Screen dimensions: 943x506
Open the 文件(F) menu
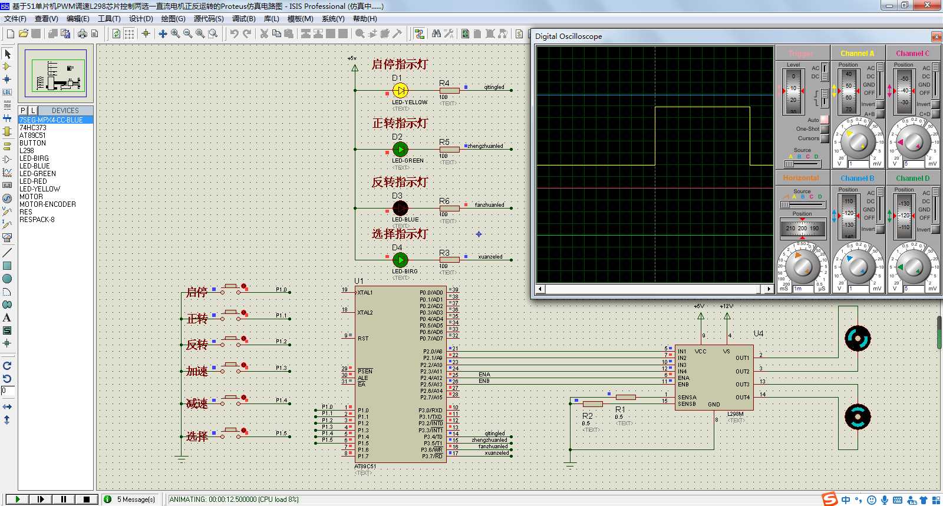click(x=15, y=19)
